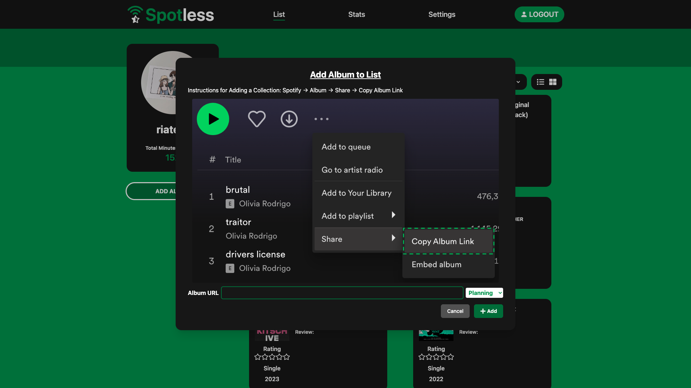Open the Planning status dropdown

click(x=484, y=293)
